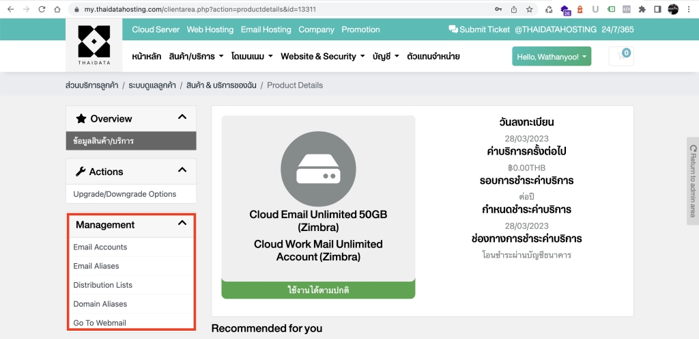Image resolution: width=699 pixels, height=339 pixels.
Task: Click the Return to admin area side tab
Action: 693,180
